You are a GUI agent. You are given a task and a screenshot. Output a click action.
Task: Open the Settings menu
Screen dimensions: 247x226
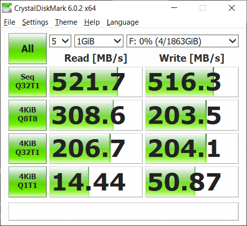[x=35, y=22]
